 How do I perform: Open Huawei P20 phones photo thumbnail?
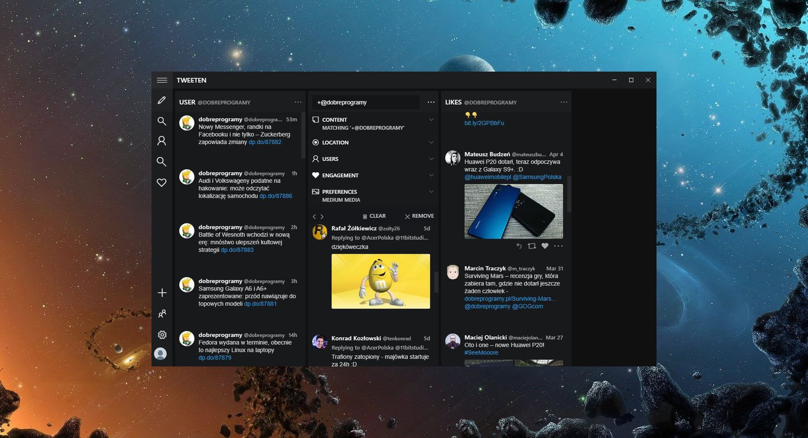pyautogui.click(x=513, y=211)
